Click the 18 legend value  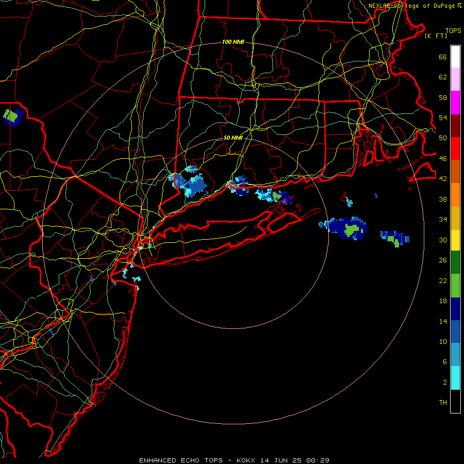click(x=443, y=301)
